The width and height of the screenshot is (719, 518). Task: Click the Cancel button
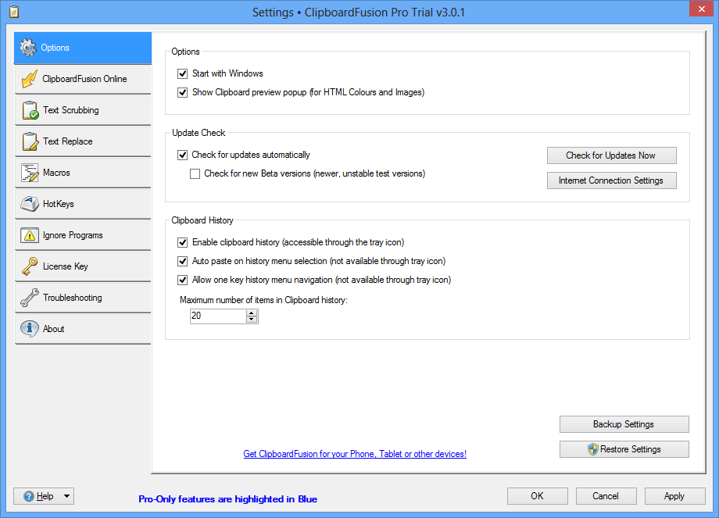click(606, 496)
